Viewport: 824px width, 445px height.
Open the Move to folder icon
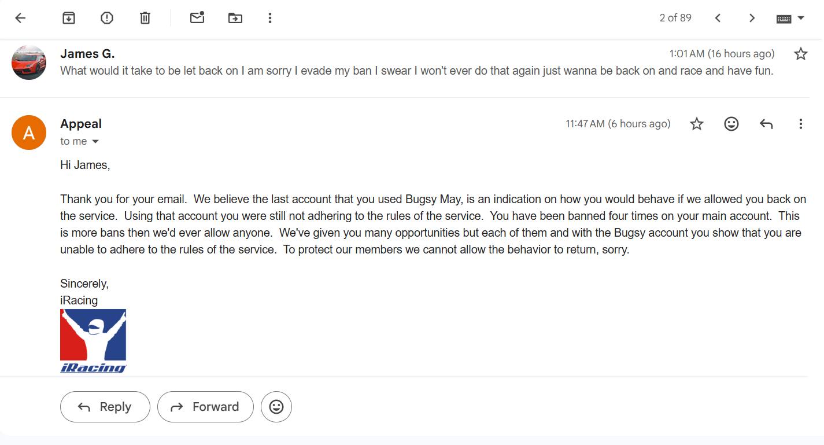[235, 18]
